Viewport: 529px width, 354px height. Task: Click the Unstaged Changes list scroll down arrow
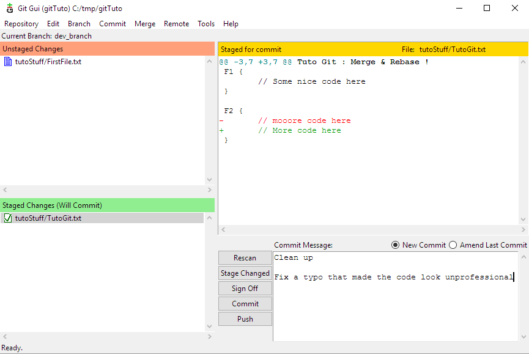(x=210, y=180)
